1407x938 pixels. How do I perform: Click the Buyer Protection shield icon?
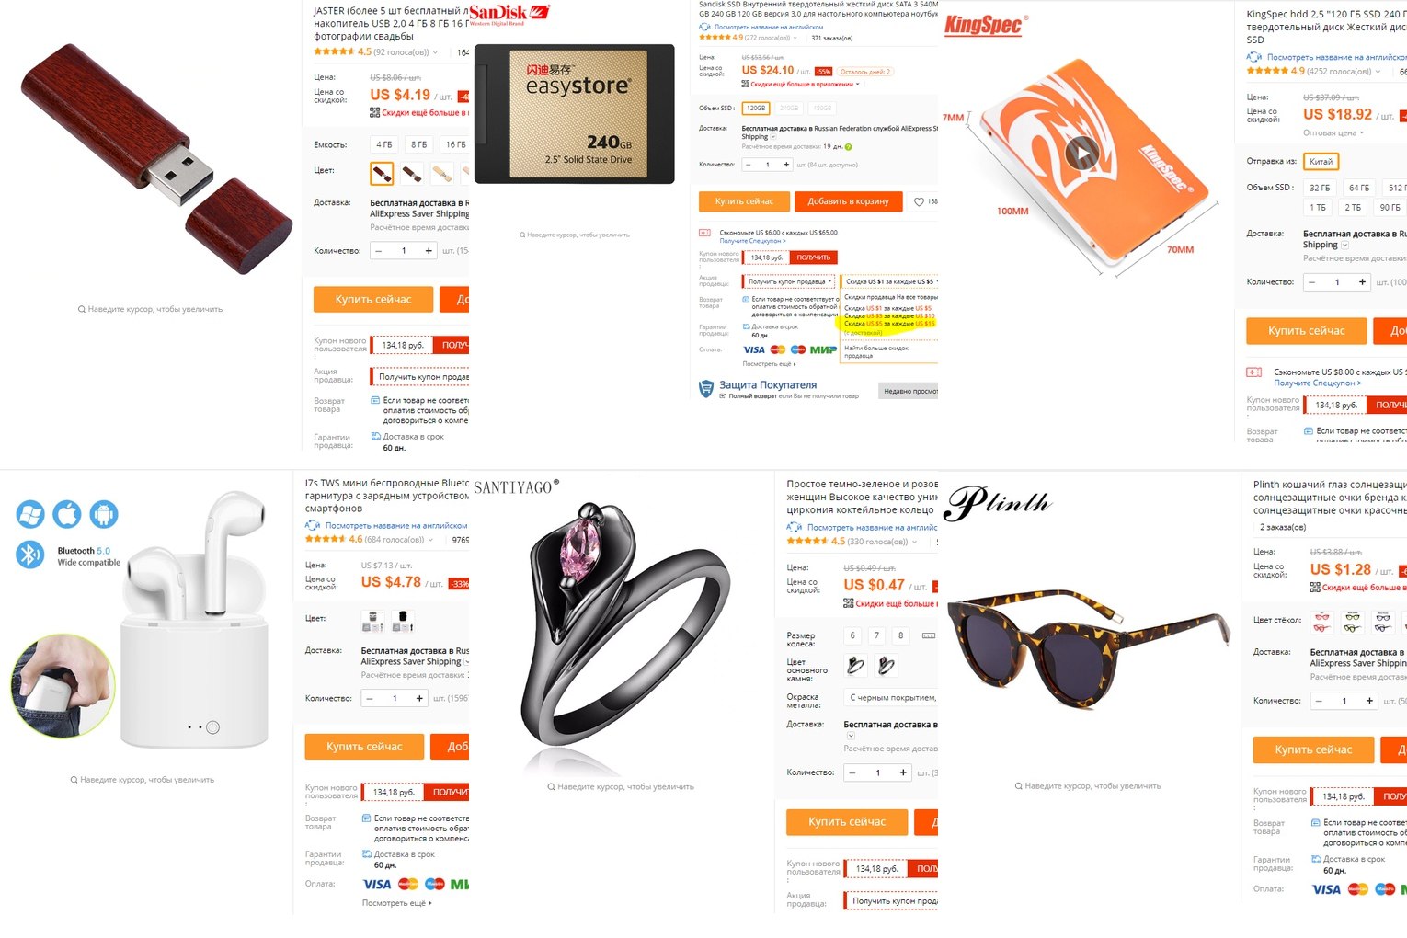[706, 389]
